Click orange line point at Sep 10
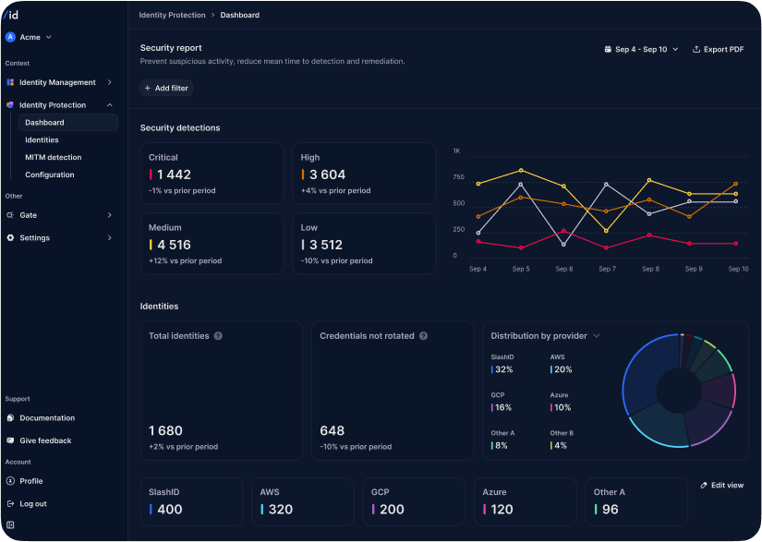The height and width of the screenshot is (542, 762). pos(736,184)
